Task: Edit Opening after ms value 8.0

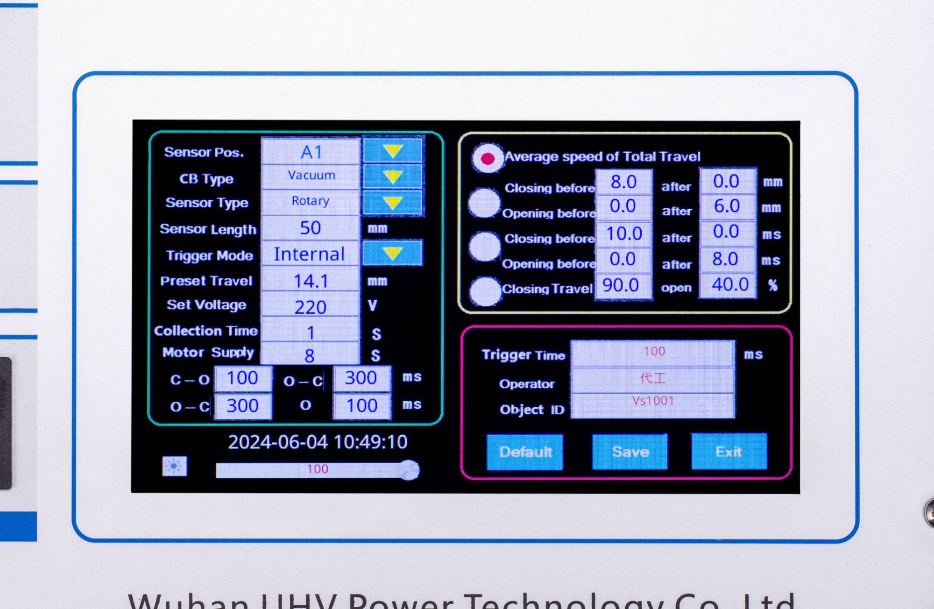Action: click(728, 259)
